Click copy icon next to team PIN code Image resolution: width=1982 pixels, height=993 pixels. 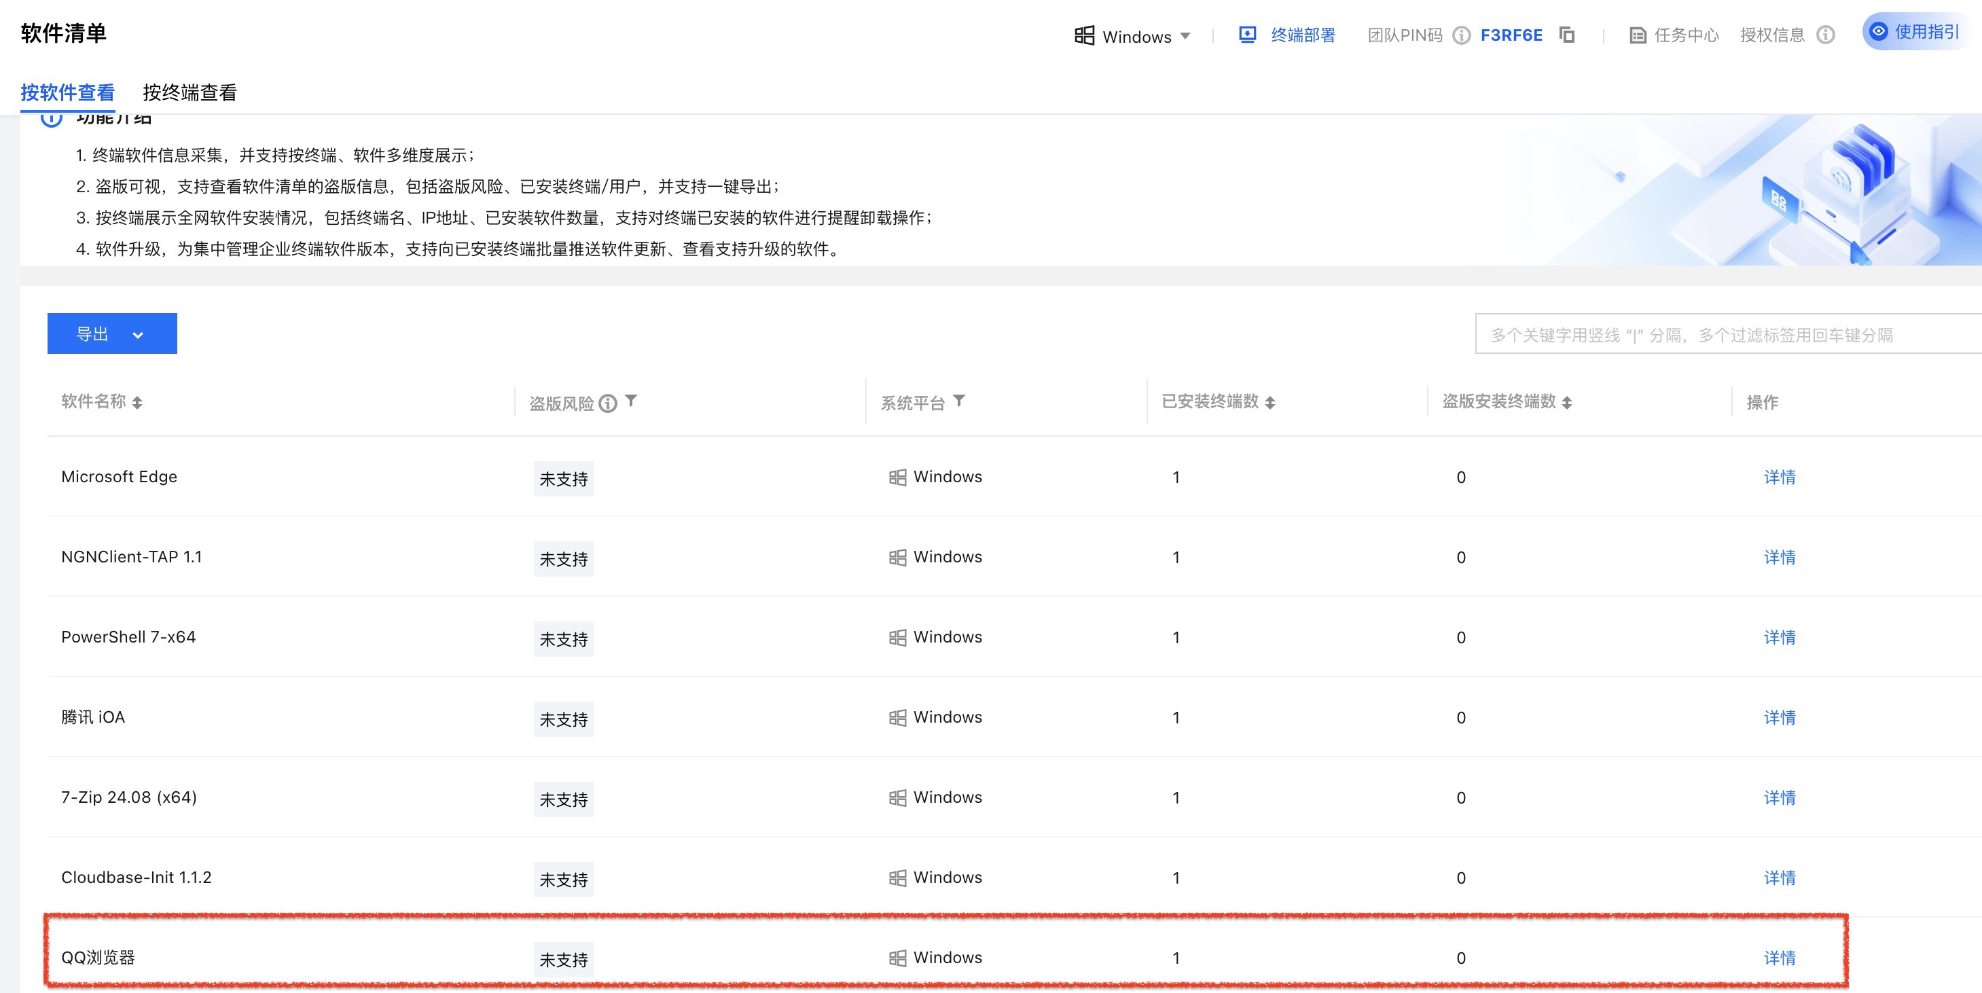[1566, 35]
